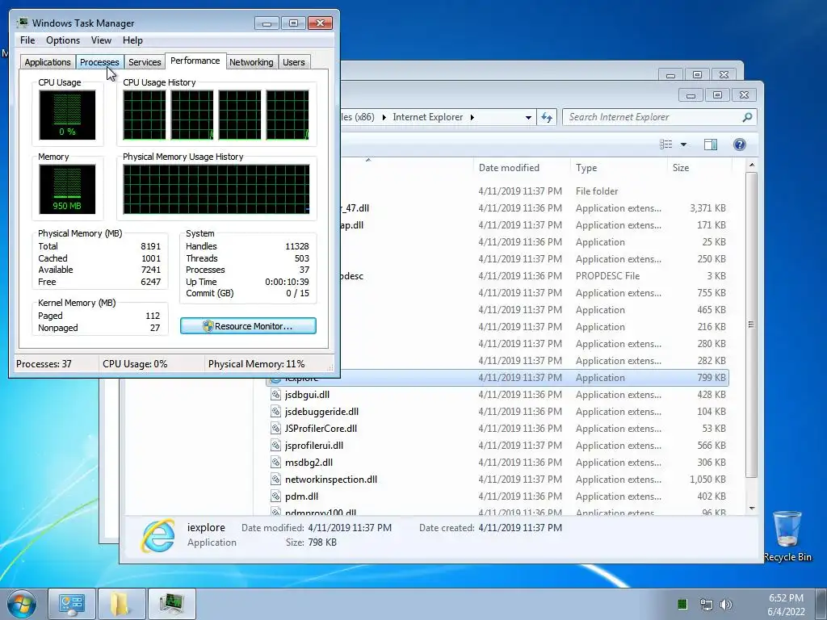827x620 pixels.
Task: Click the Explorer refresh arrows icon
Action: 547,117
